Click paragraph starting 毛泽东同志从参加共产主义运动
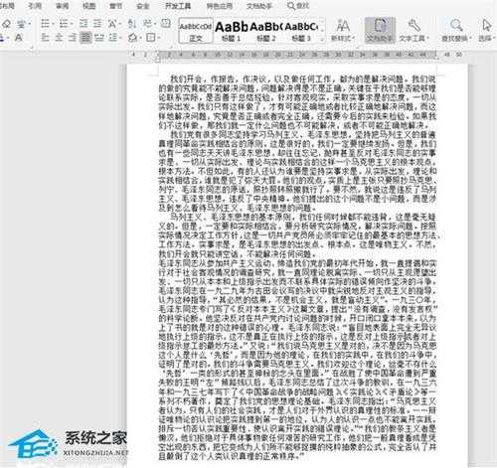Image resolution: width=497 pixels, height=468 pixels. (x=297, y=360)
